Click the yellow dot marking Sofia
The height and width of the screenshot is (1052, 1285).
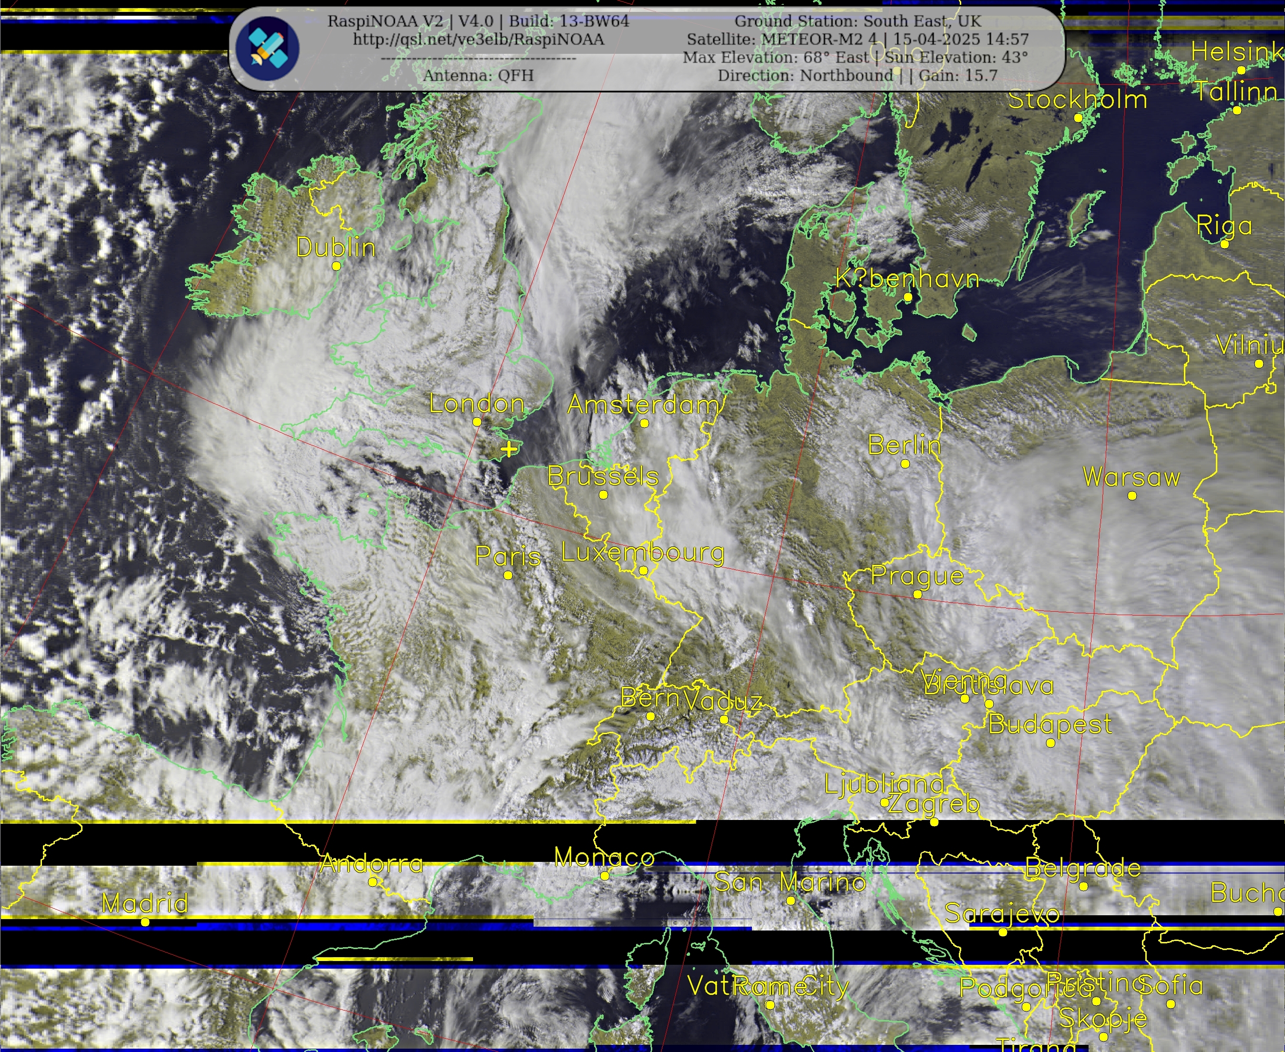point(1171,1004)
